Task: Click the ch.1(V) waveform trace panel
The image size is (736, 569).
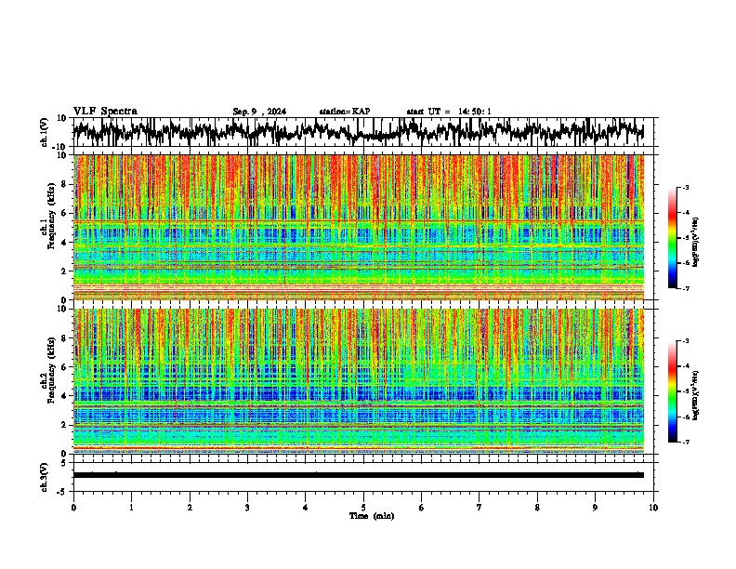Action: 359,132
